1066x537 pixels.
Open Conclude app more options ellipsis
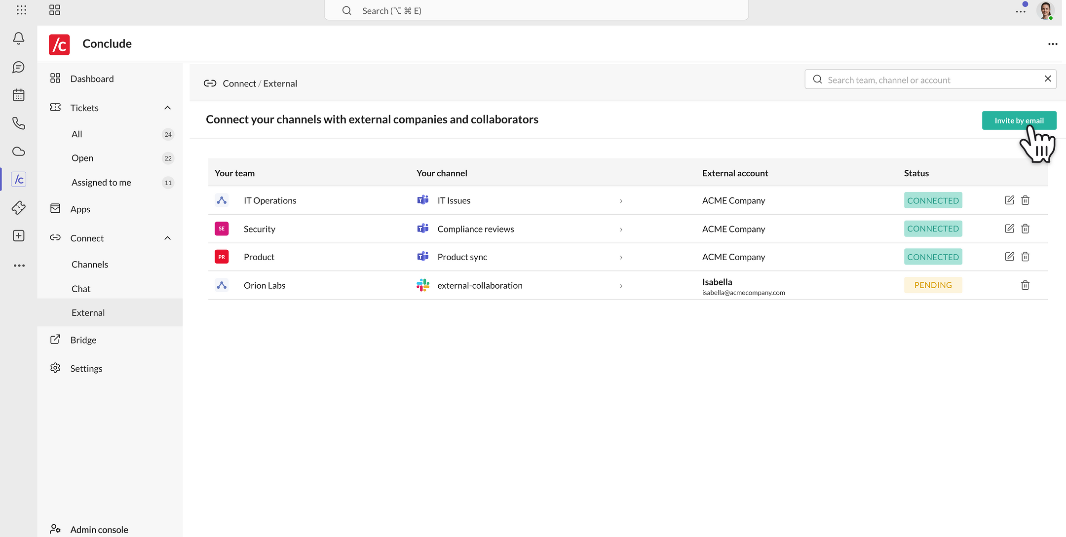(1053, 44)
